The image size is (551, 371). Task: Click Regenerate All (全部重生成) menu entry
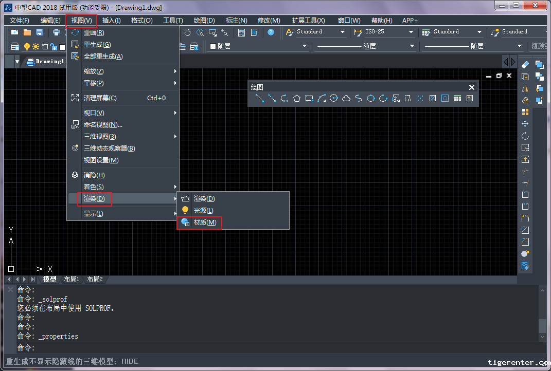tap(103, 57)
